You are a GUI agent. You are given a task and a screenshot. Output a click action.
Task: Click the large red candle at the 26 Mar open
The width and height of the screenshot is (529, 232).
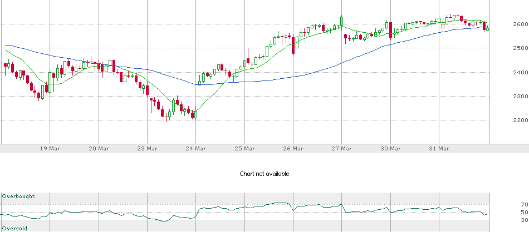293,46
